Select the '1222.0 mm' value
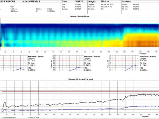Image resolution: width=159 pixels, height=119 pixels. click(14, 11)
